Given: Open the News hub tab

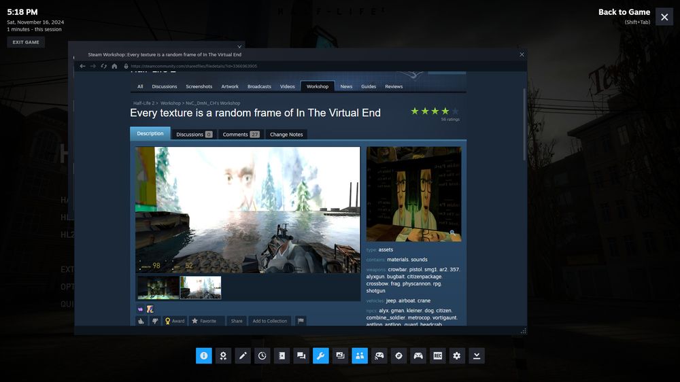Looking at the screenshot, I should pyautogui.click(x=346, y=86).
